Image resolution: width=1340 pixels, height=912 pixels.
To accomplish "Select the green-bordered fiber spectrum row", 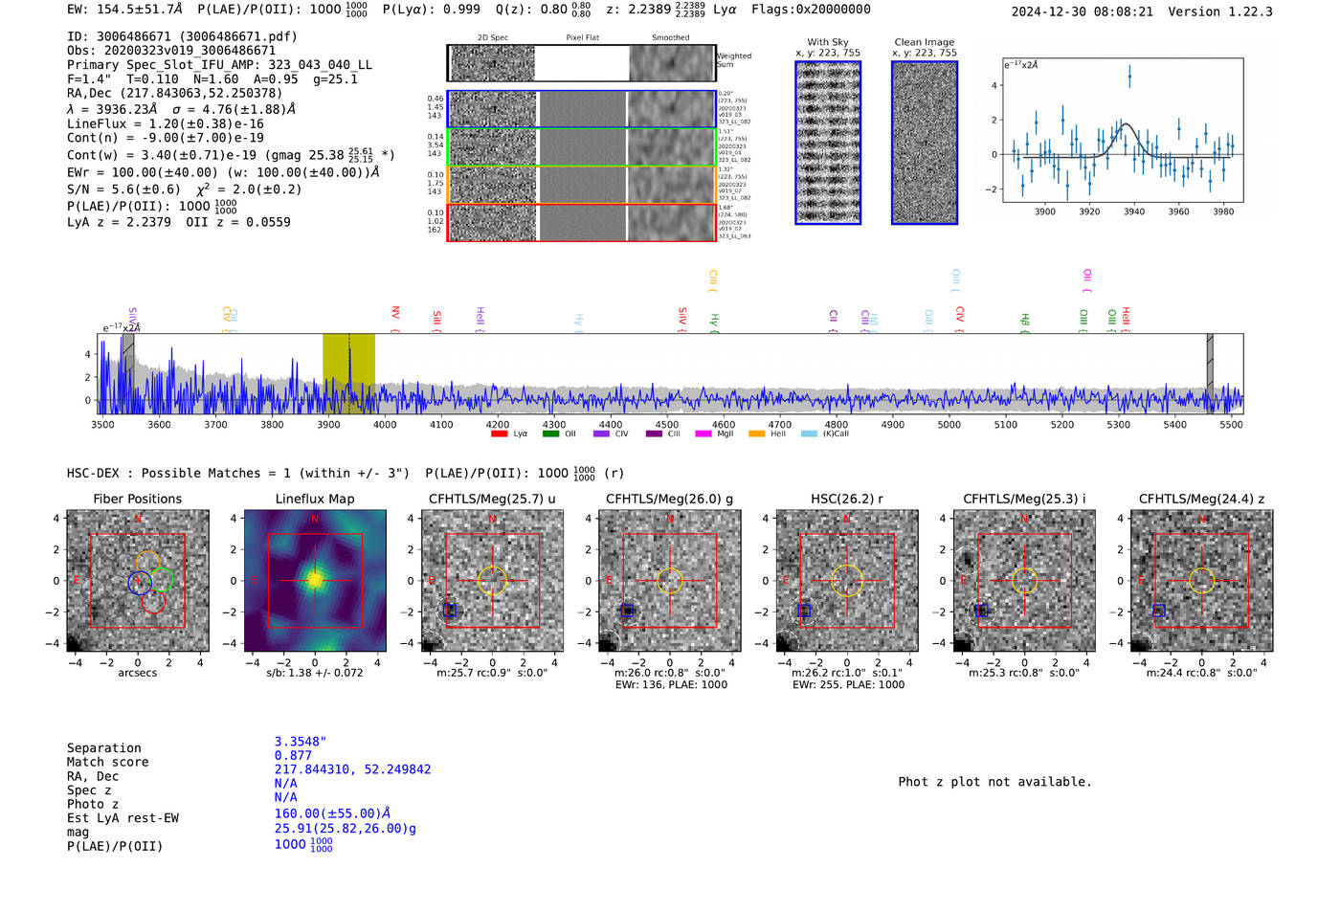I will (x=581, y=147).
